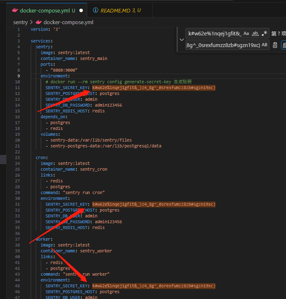Click SENTRY_REDIS_HOST: redis on line 15
286x299 pixels.
coord(75,111)
